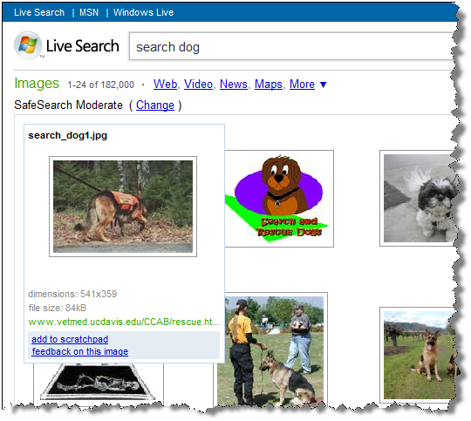
Task: Click the 'dimensions: 541x359' text
Action: [72, 294]
